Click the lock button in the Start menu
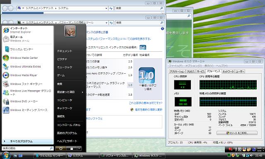 72,149
